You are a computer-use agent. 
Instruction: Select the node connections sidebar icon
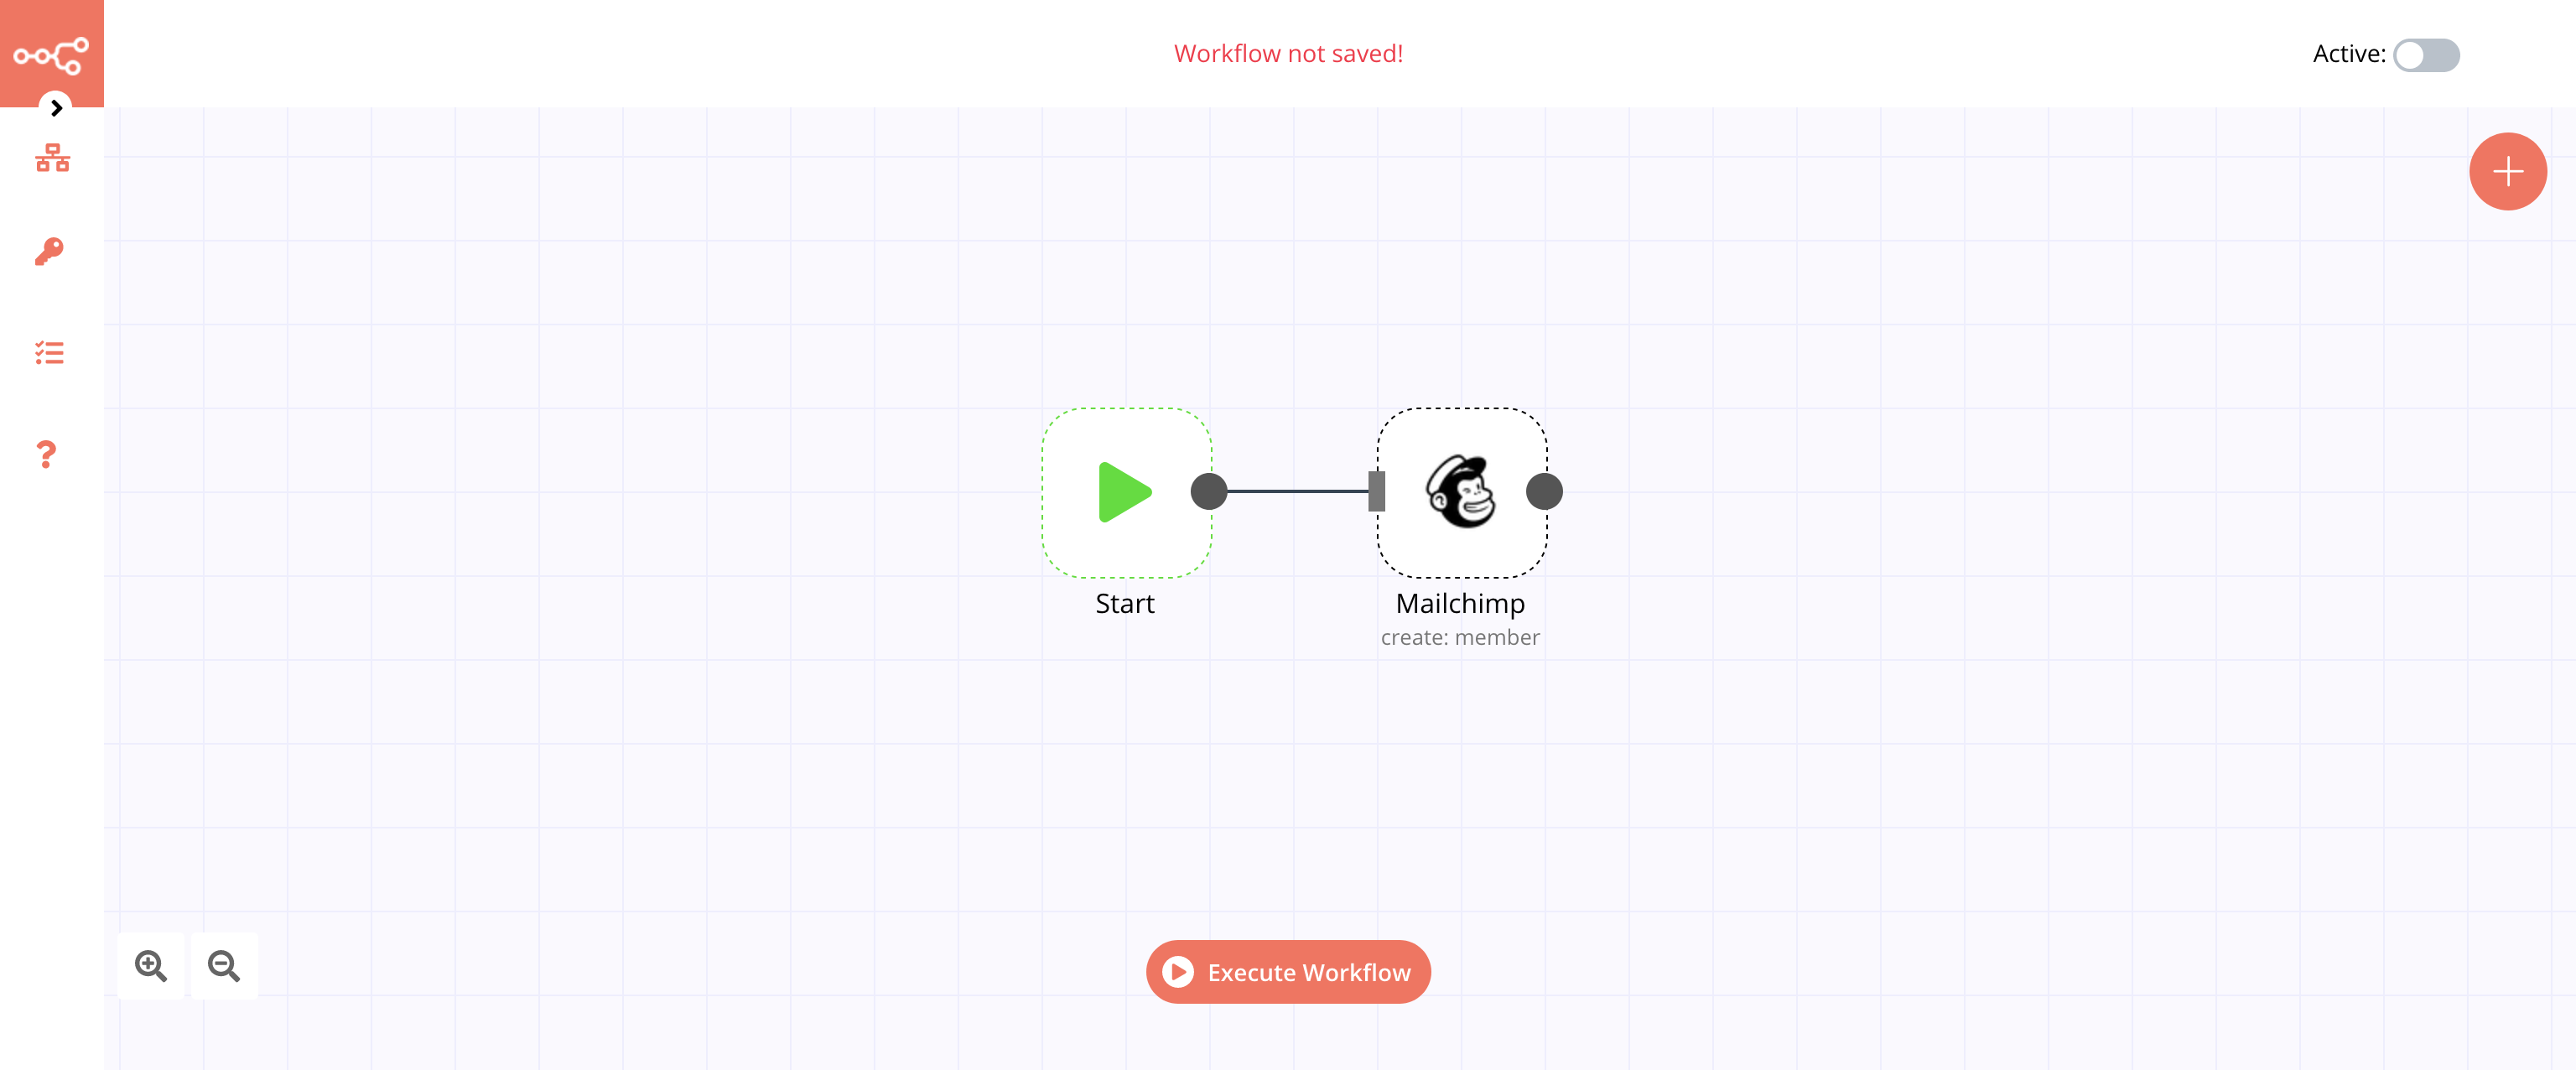click(x=51, y=159)
